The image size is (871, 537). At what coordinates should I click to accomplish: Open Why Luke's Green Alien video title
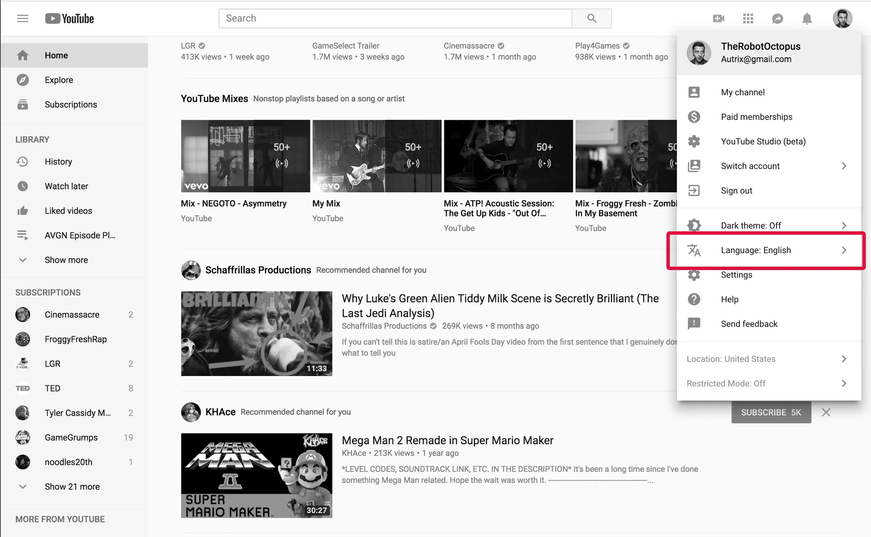(500, 306)
